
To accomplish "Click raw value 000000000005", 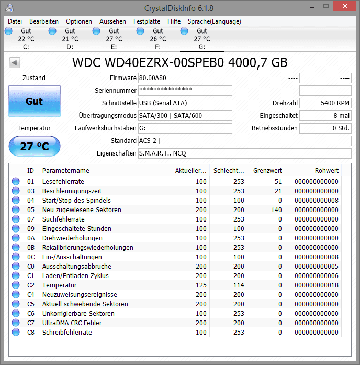I will [x=317, y=267].
